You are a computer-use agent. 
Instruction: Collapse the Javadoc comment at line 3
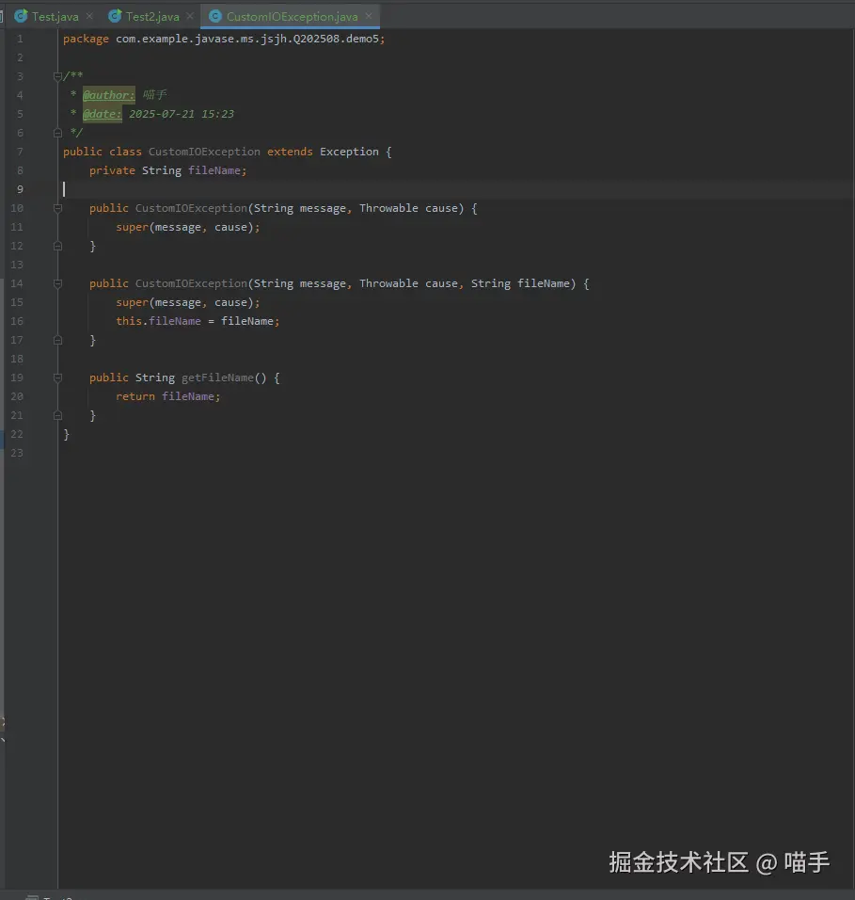[x=57, y=75]
